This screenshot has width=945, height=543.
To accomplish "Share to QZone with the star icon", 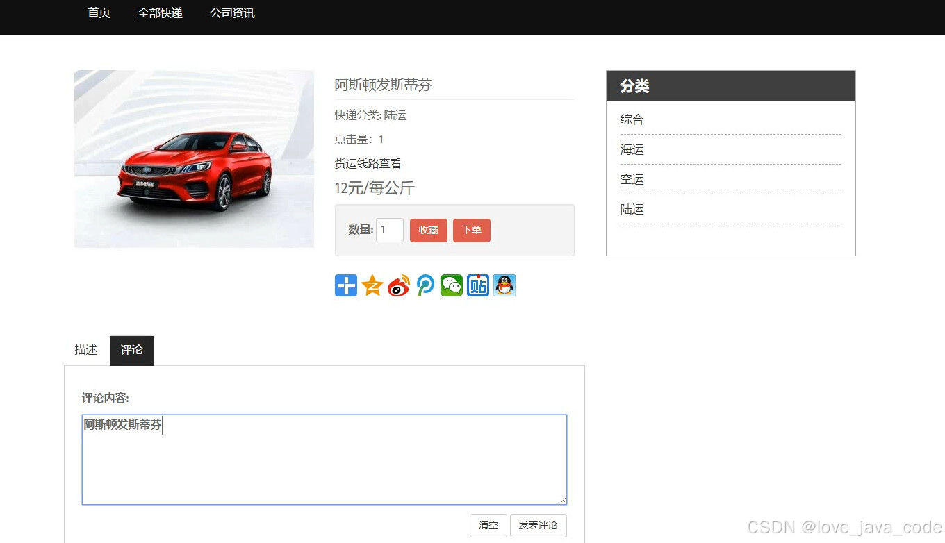I will click(x=372, y=285).
